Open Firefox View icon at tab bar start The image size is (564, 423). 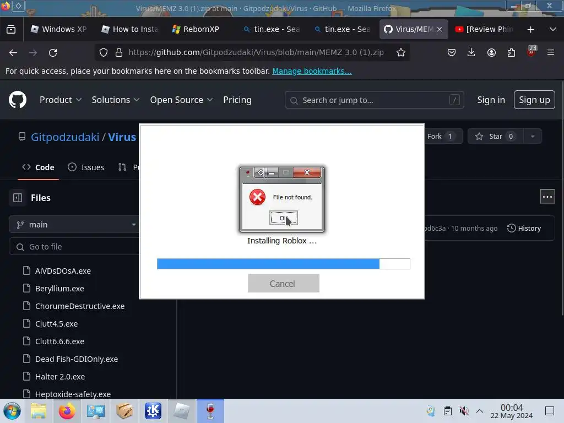pyautogui.click(x=11, y=29)
